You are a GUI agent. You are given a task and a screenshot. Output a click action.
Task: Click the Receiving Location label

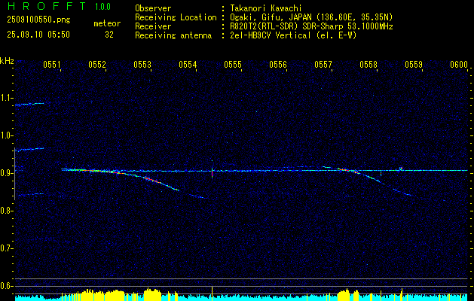(x=176, y=17)
